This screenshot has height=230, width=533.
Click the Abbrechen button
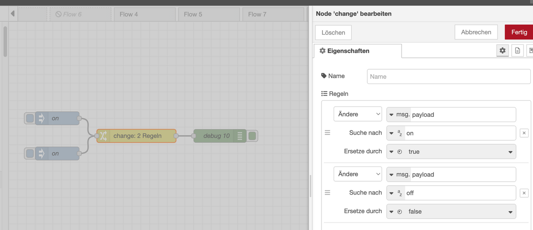coord(476,32)
